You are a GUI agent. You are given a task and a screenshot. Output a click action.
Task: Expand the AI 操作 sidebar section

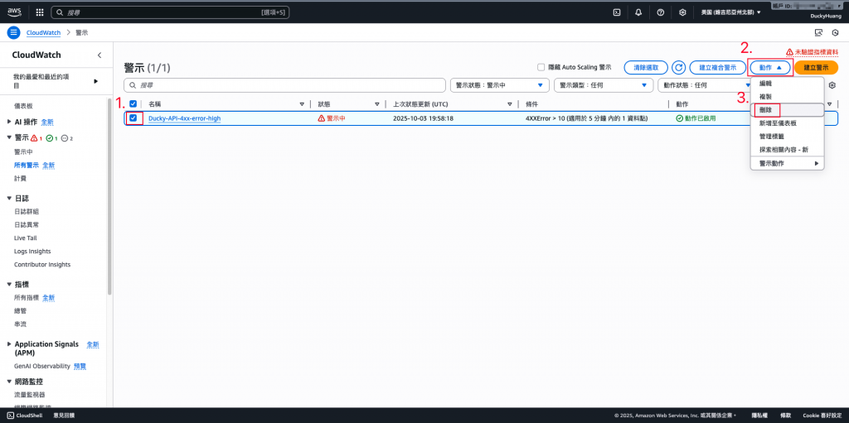point(9,122)
